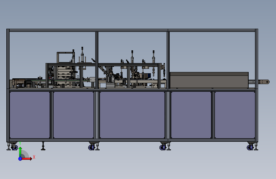The image size is (276, 179).
Task: Select the lone leveling foot without a caster
Action: coord(43,146)
